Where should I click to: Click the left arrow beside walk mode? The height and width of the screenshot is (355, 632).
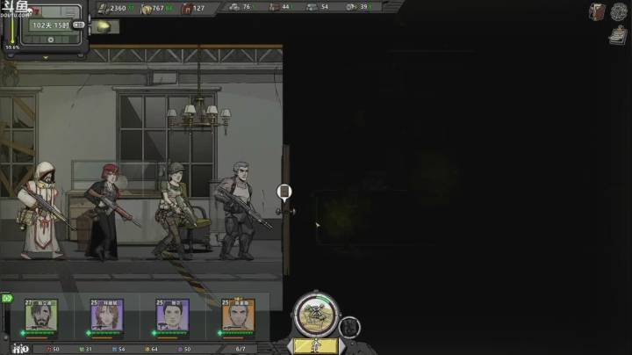click(291, 346)
